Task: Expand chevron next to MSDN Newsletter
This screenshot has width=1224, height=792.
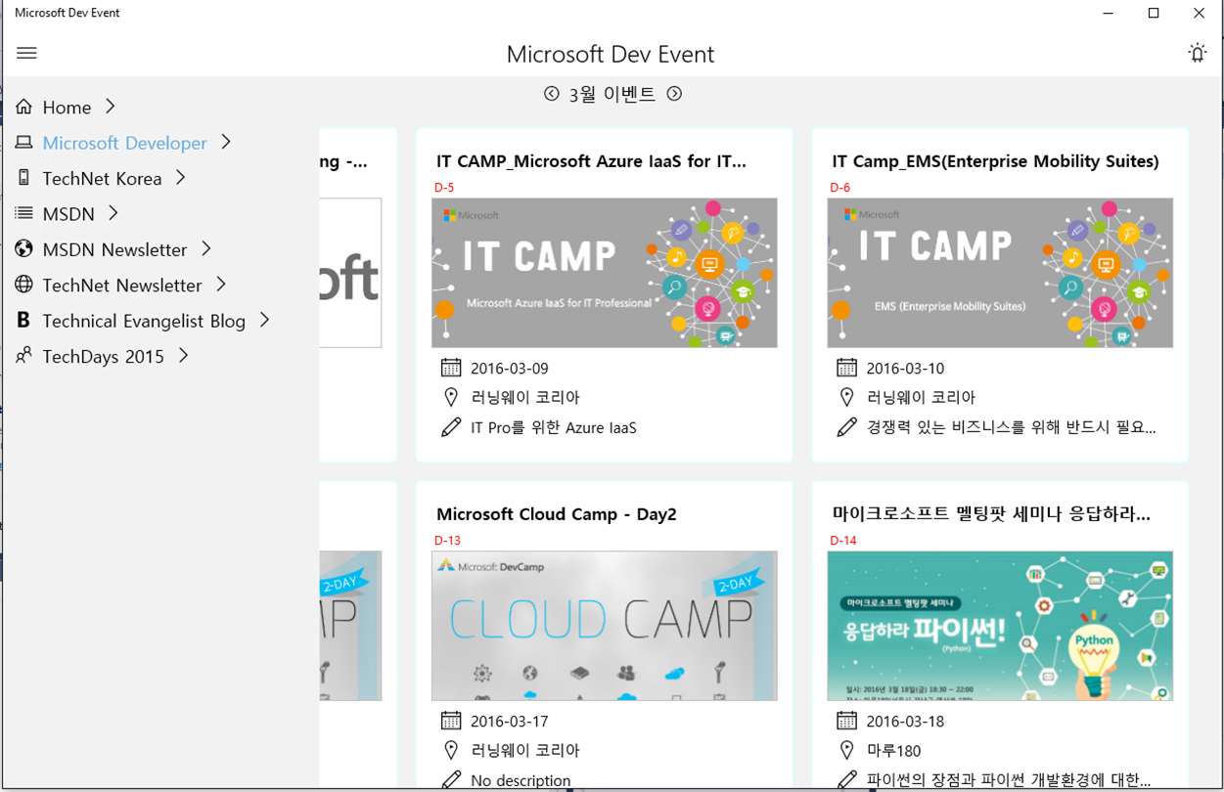Action: point(206,249)
